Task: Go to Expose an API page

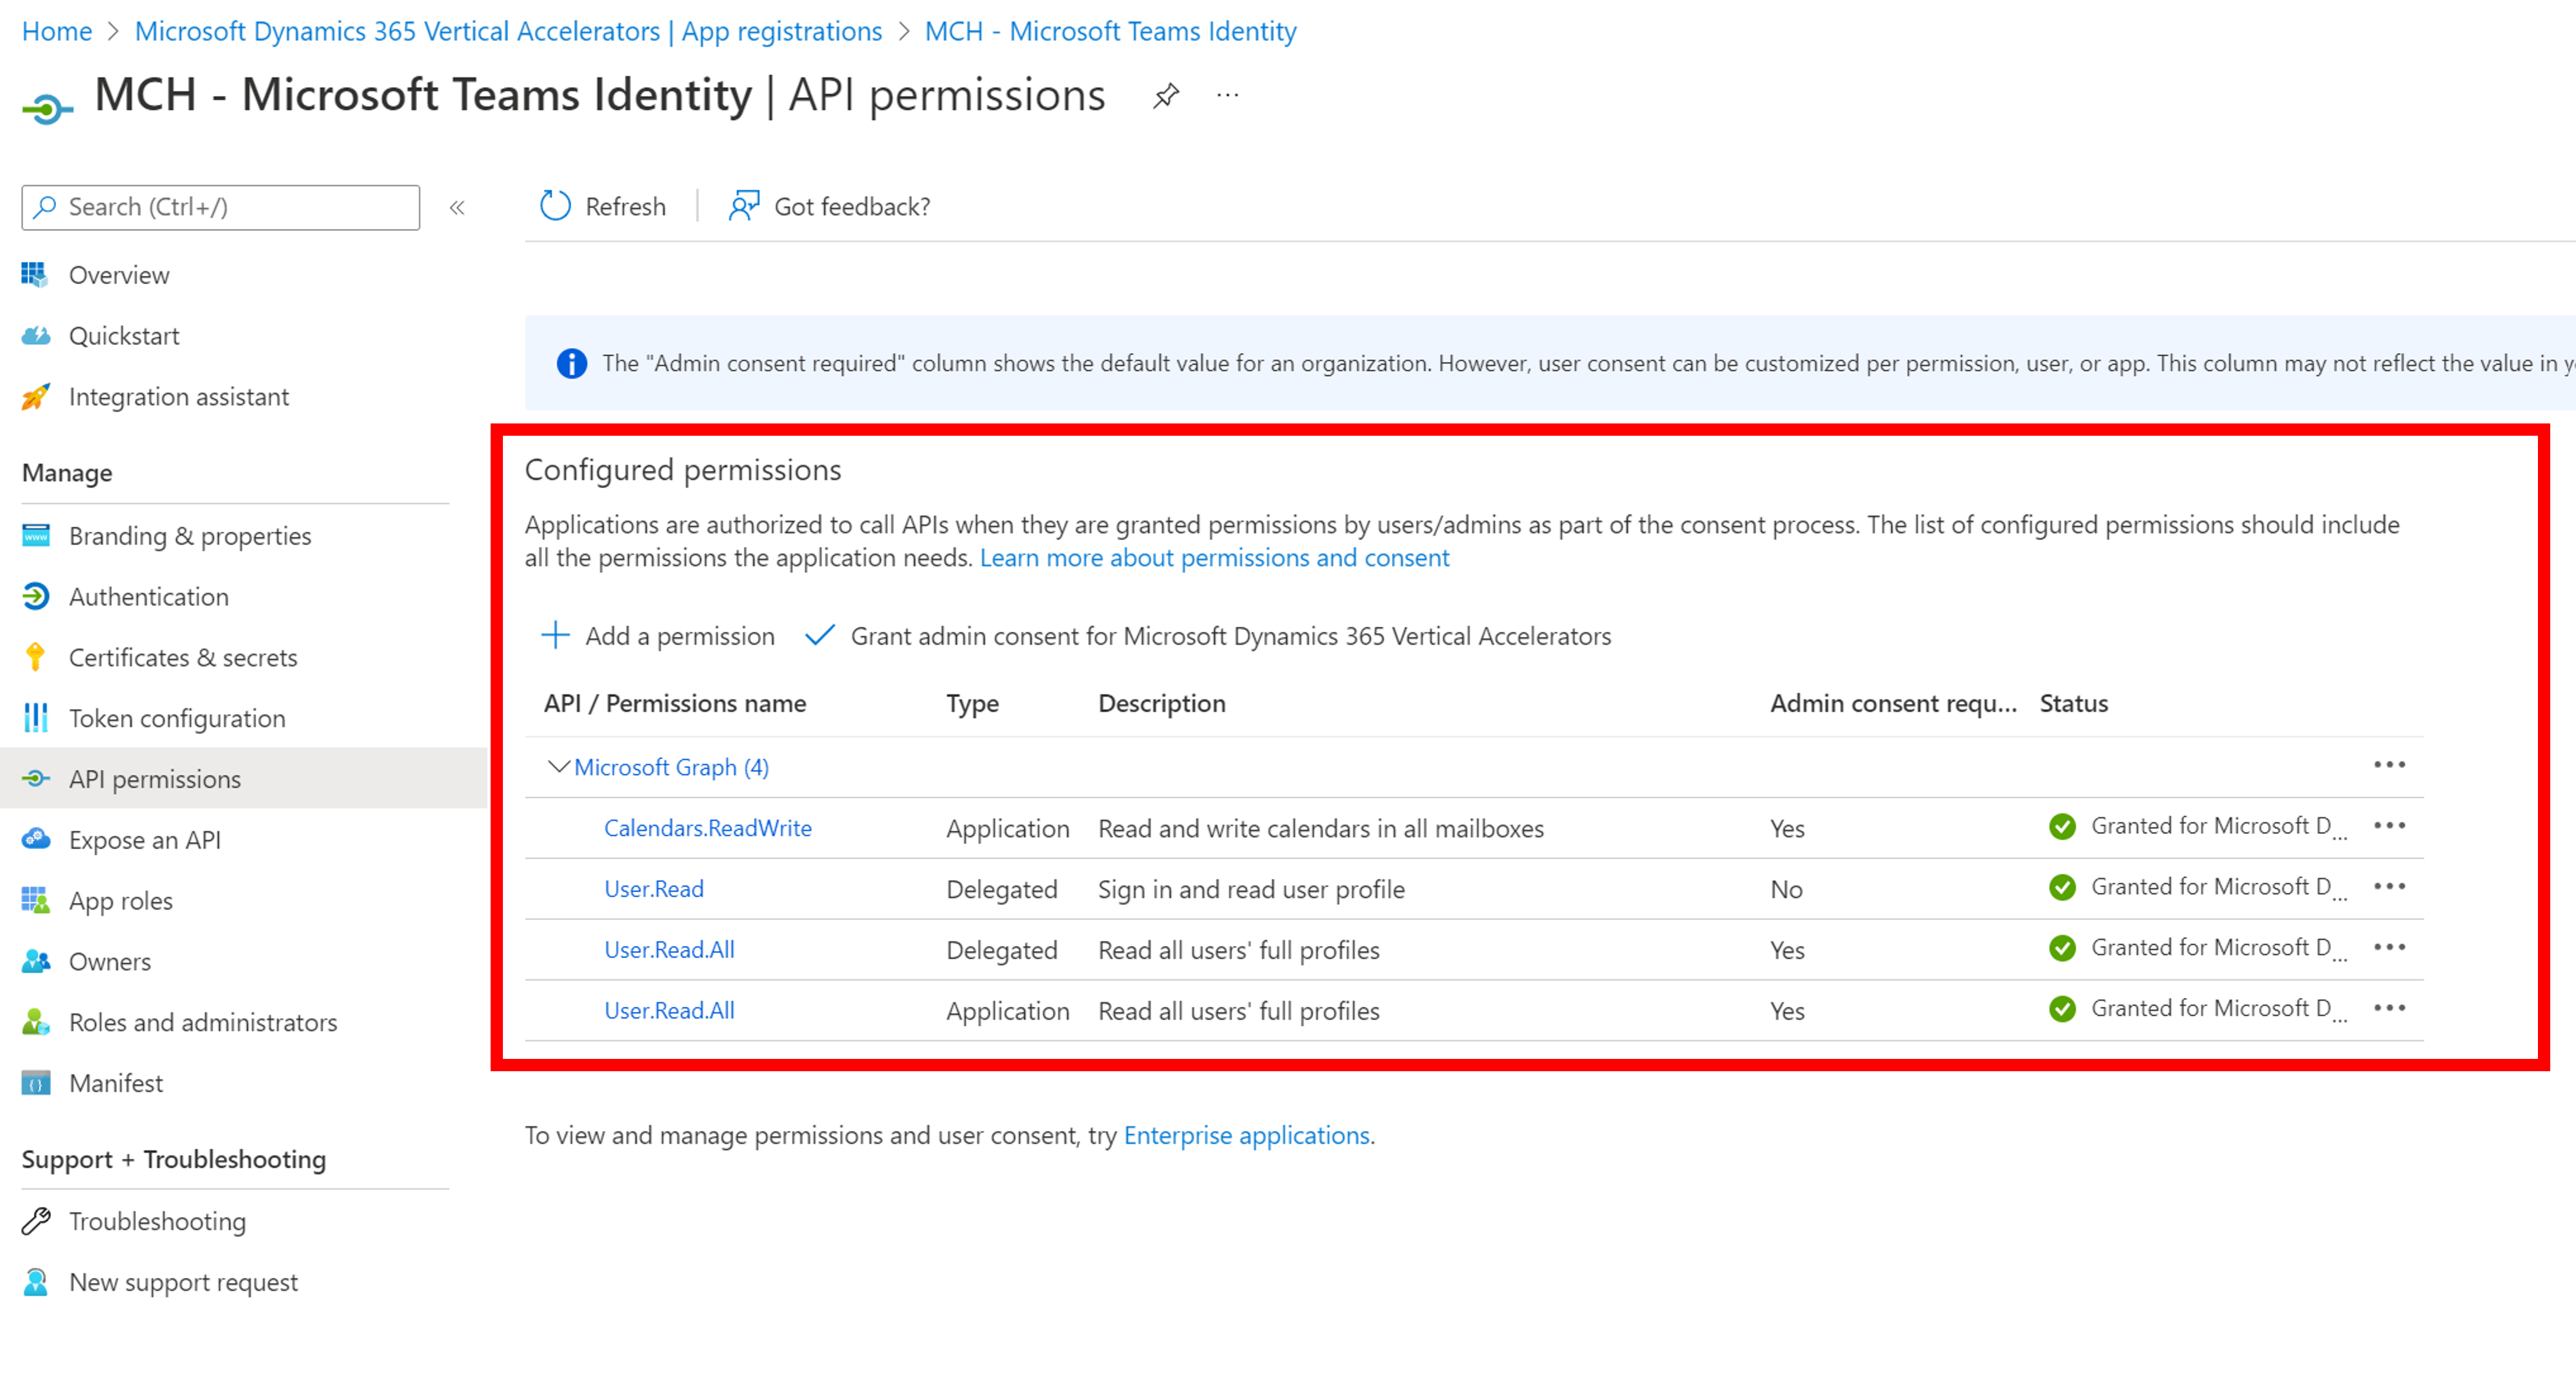Action: coord(144,840)
